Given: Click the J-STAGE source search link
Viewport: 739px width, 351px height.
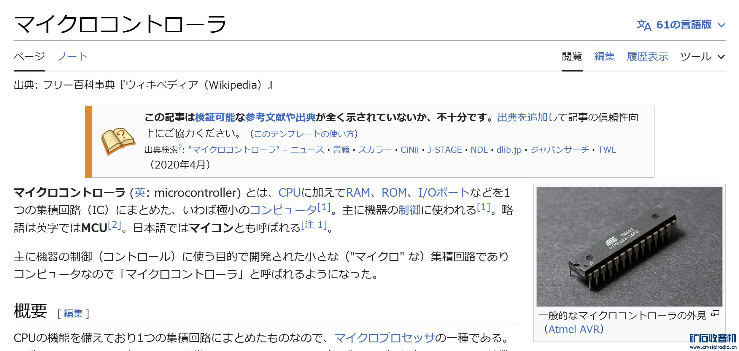Looking at the screenshot, I should [444, 150].
